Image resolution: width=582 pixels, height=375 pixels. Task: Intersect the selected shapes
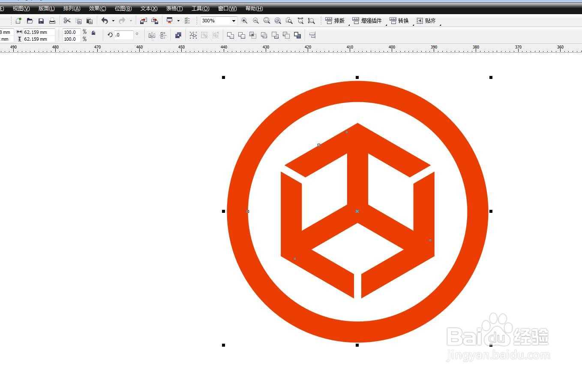coord(253,35)
